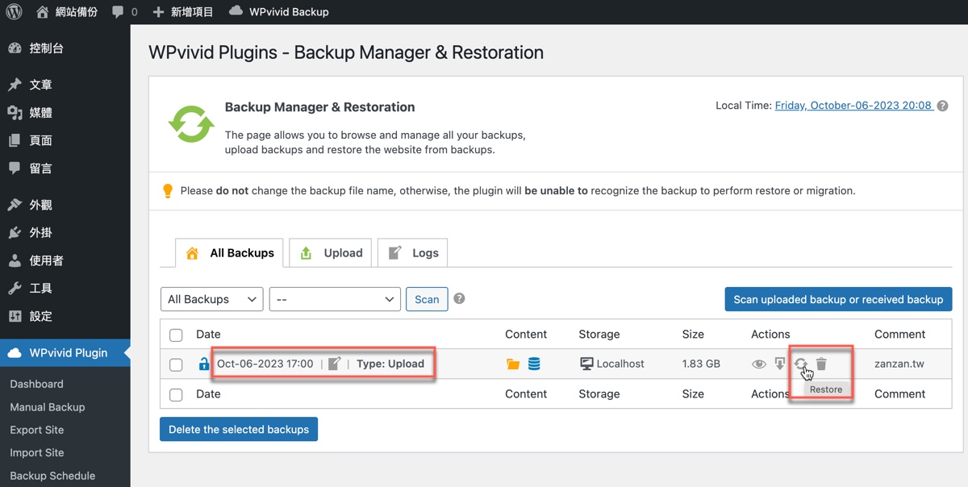The height and width of the screenshot is (487, 968).
Task: Open 新增項目 in admin bar
Action: pos(183,12)
